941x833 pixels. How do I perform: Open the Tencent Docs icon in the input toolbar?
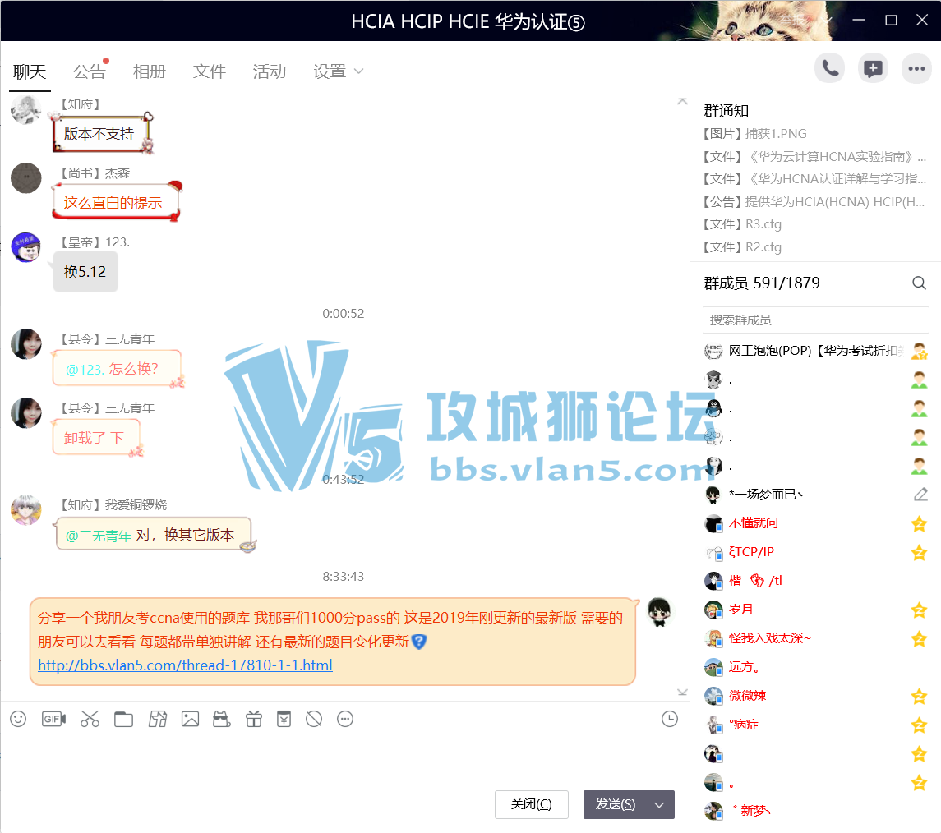click(x=157, y=719)
